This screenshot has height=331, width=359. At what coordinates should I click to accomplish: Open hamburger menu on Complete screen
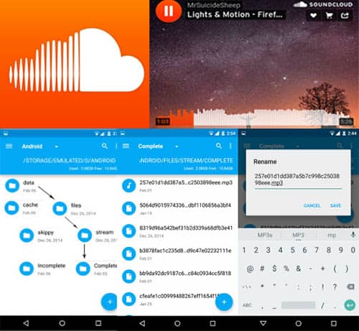(x=126, y=146)
